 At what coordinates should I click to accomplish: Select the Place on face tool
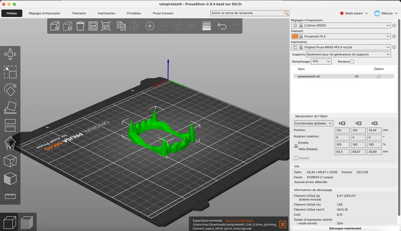(x=10, y=108)
